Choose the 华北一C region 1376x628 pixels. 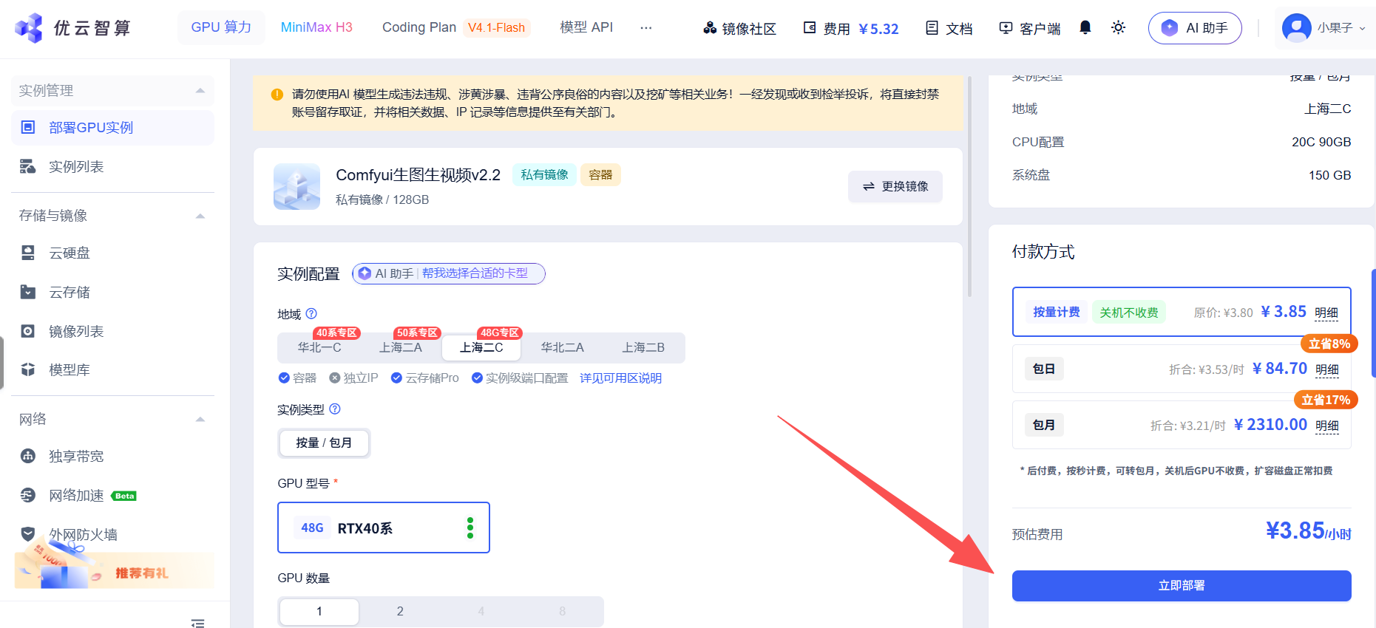click(x=319, y=347)
